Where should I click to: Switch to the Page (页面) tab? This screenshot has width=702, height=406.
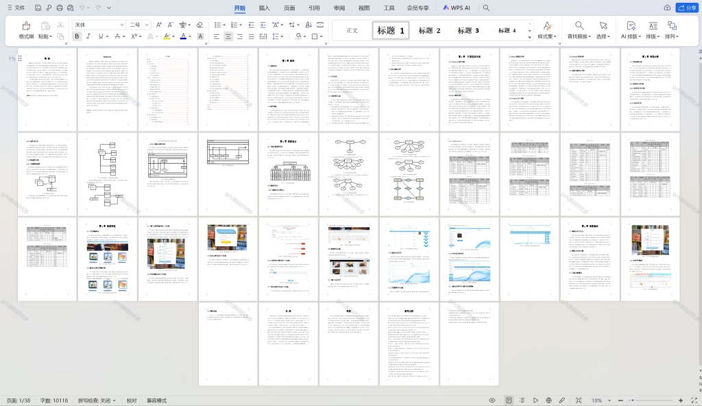pyautogui.click(x=289, y=8)
